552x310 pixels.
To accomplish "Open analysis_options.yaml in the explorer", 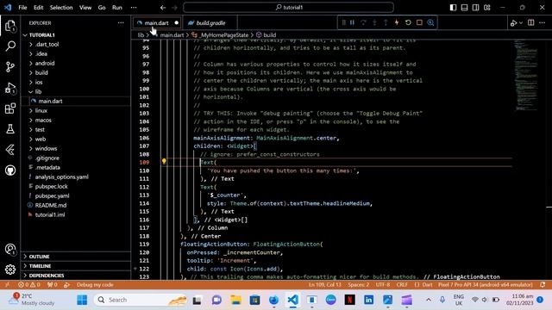I will (61, 177).
